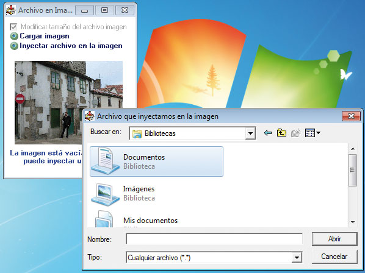This screenshot has width=365, height=273.
Task: Expand the Tipo file type dropdown arrow
Action: coord(297,257)
